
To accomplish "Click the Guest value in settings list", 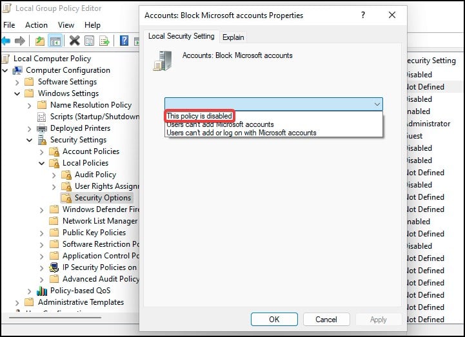I will [x=415, y=136].
